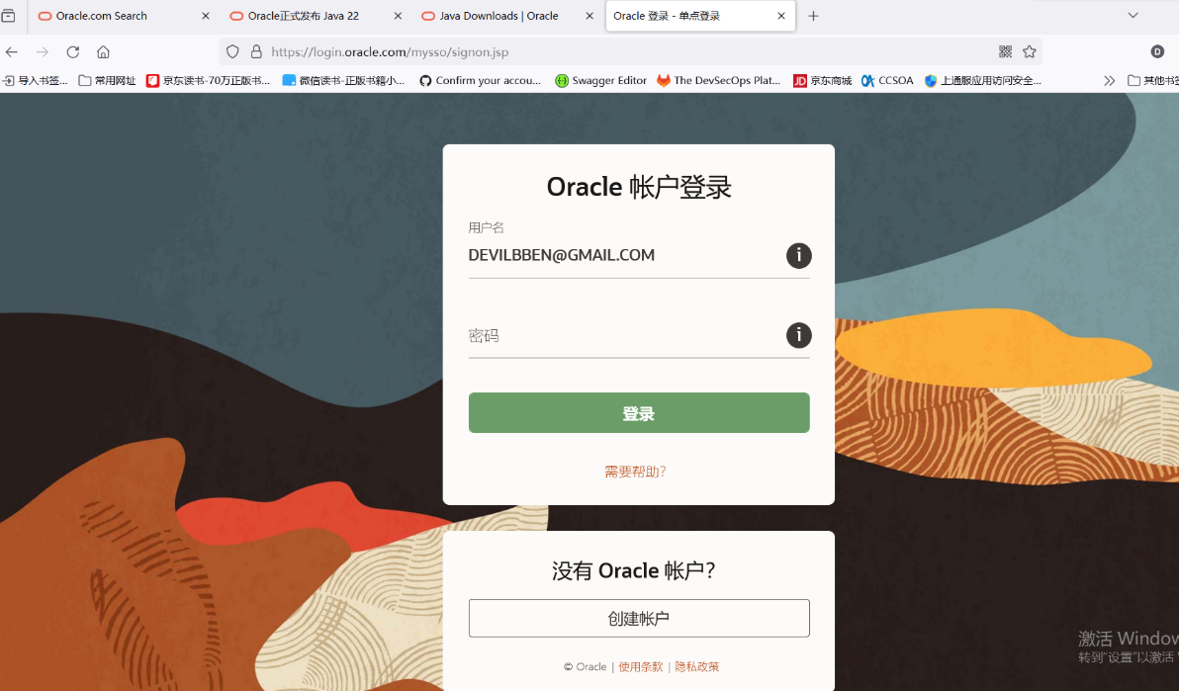
Task: Open the Swagger Editor bookmark
Action: [x=600, y=80]
